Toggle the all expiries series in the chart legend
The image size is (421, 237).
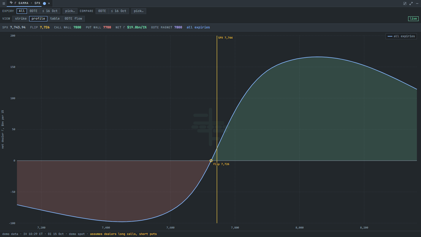(x=401, y=36)
